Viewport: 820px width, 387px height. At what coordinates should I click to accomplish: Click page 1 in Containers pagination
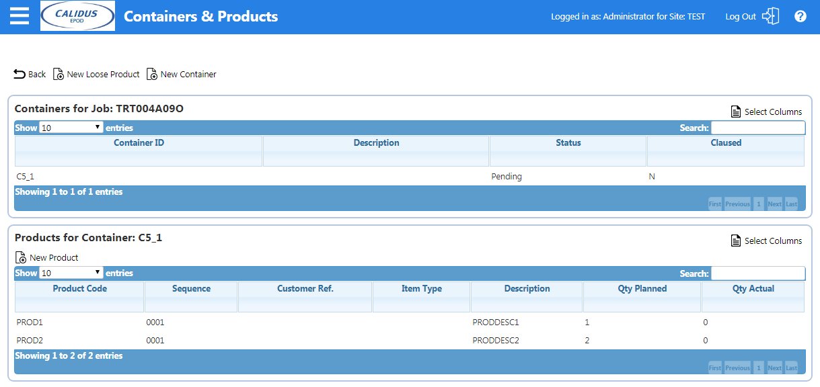pyautogui.click(x=758, y=204)
